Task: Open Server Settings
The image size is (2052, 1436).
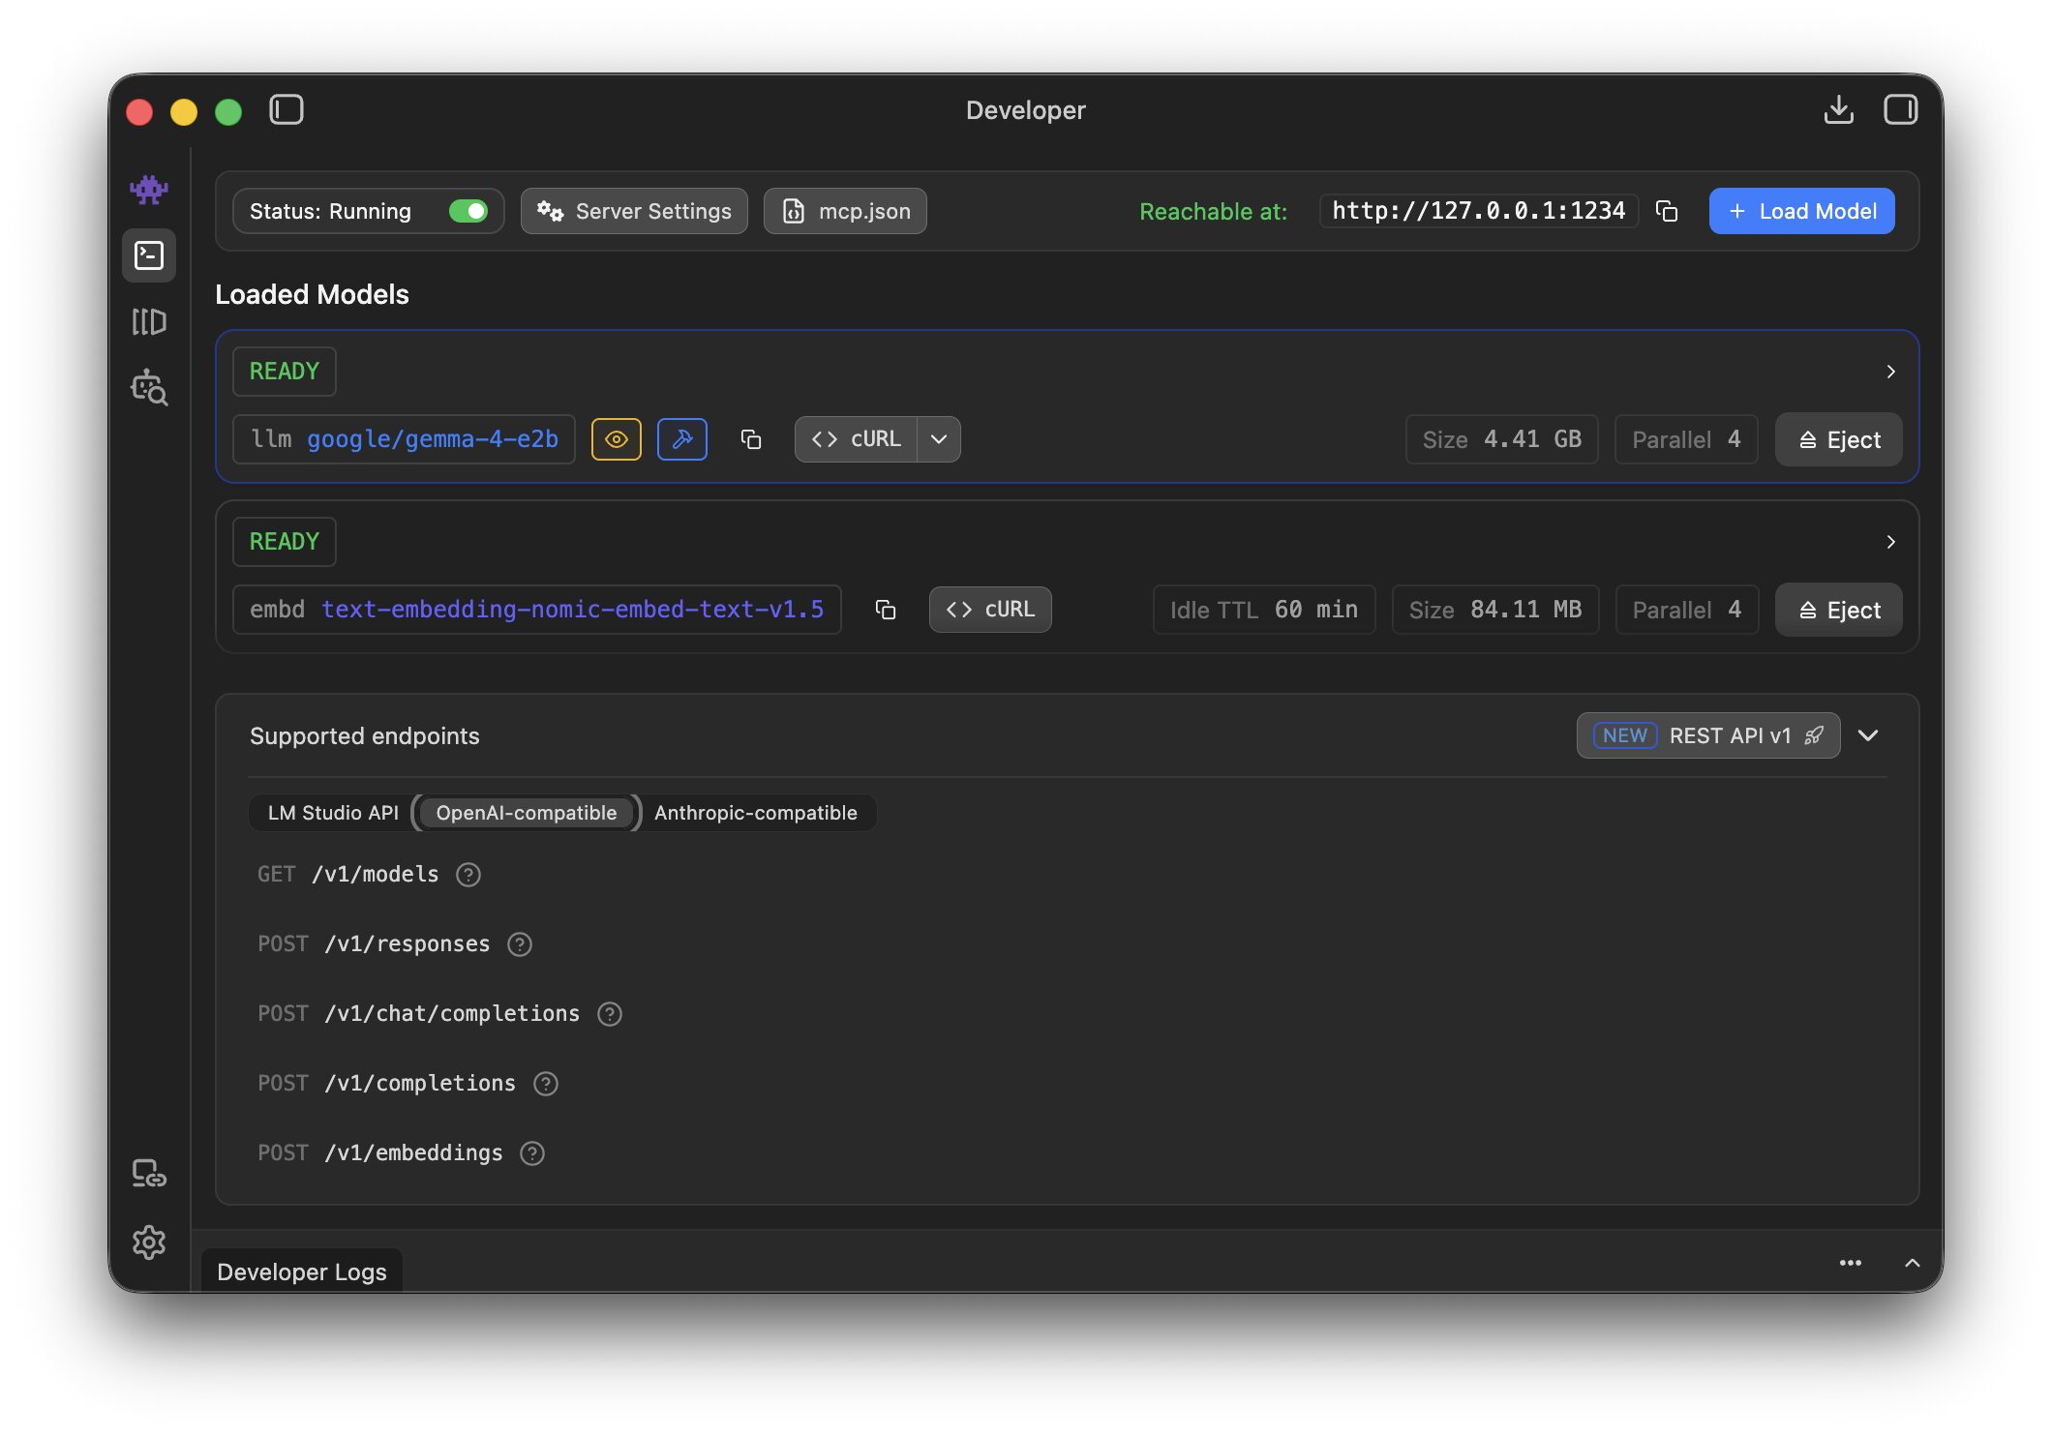Action: tap(634, 211)
